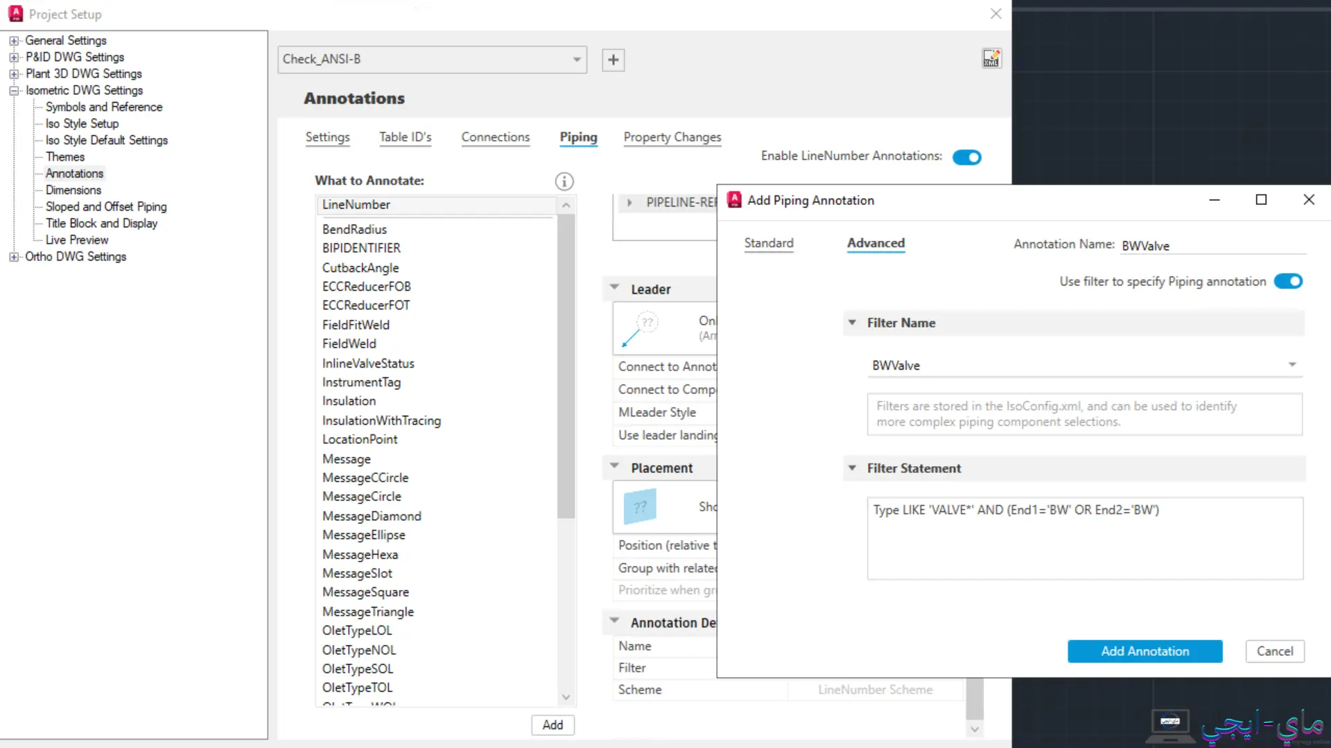Expand General Settings tree node
Screen dimensions: 1331x748
(13, 41)
